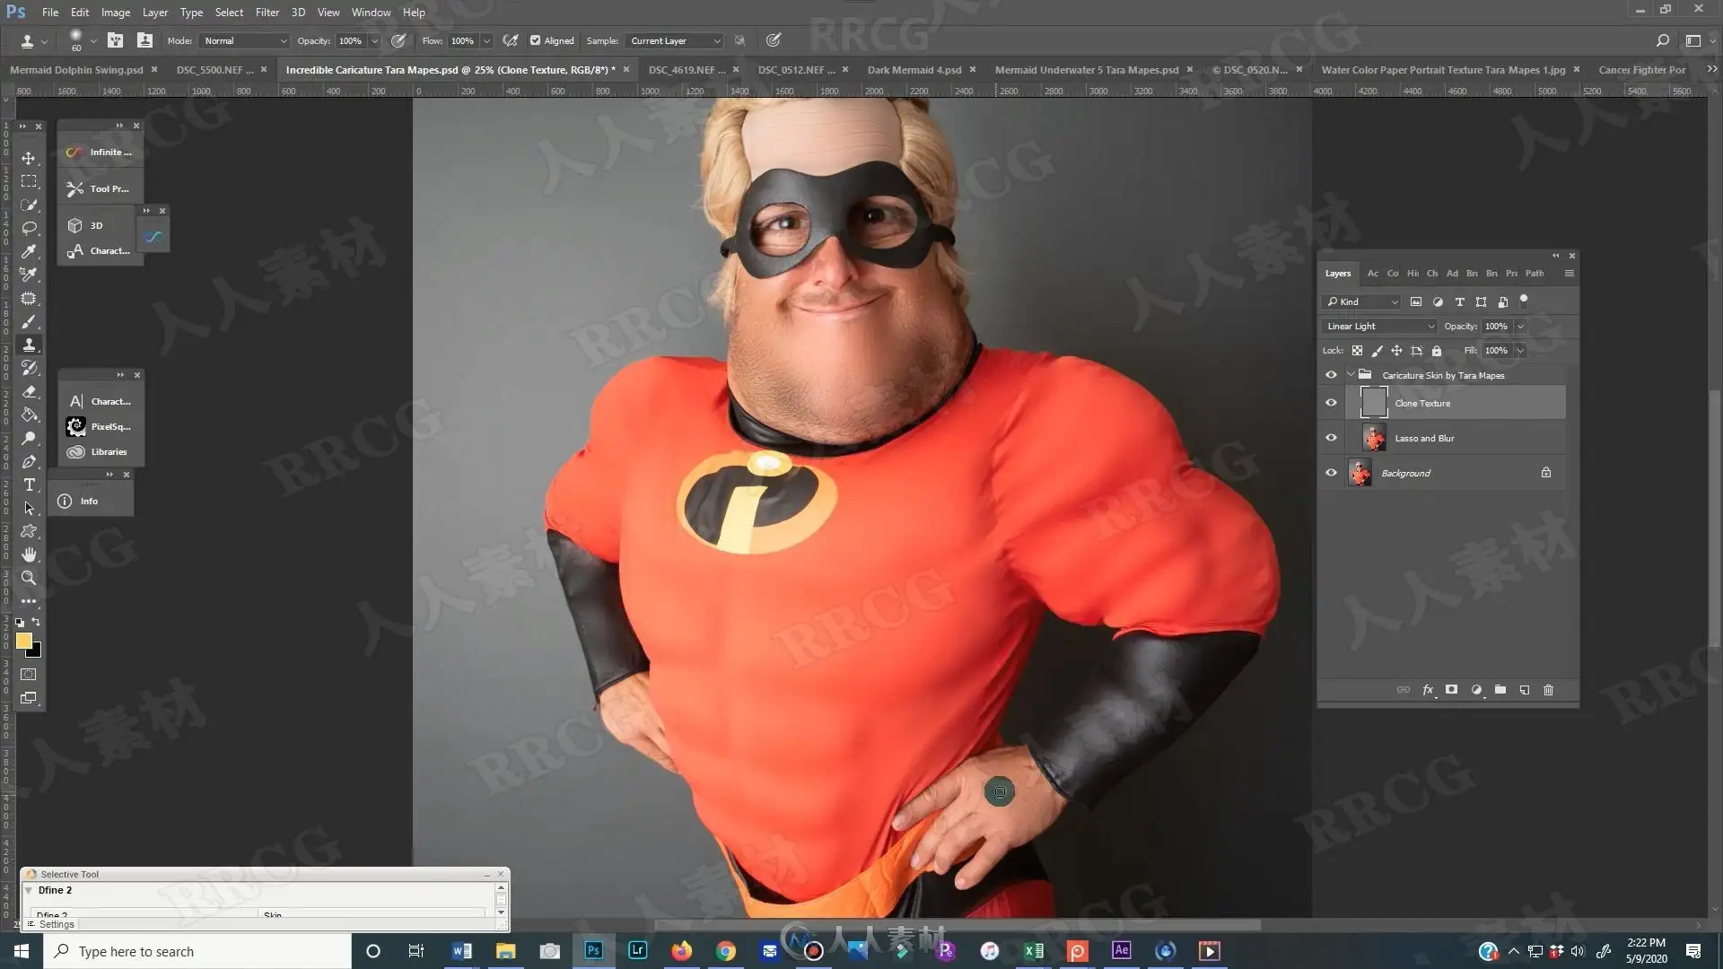Delete layer with trash icon
1723x969 pixels.
(x=1548, y=690)
